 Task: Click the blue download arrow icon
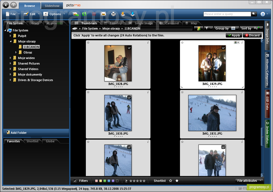132,14
